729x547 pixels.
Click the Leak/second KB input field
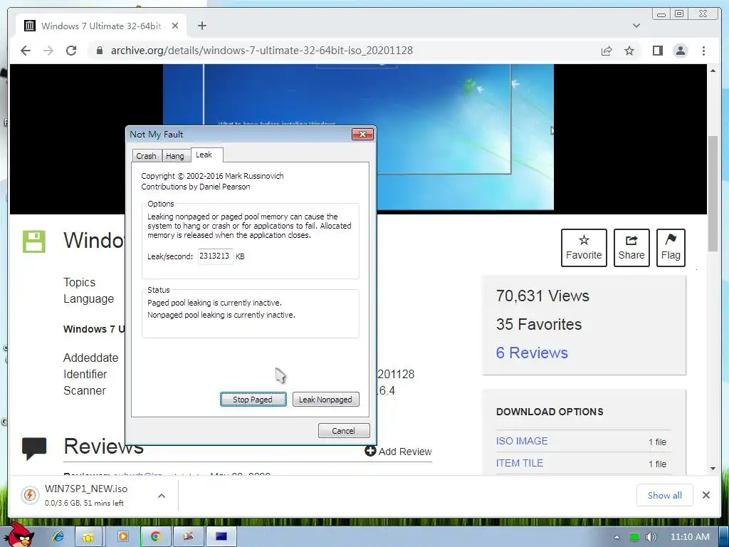click(215, 256)
